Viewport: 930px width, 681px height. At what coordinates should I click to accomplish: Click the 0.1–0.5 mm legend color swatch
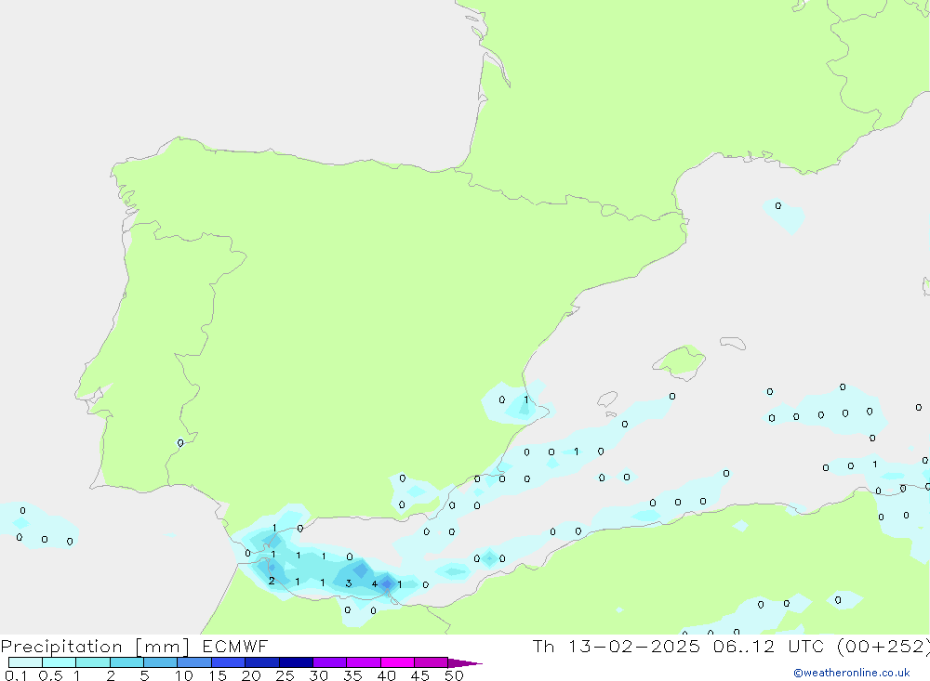coord(25,662)
